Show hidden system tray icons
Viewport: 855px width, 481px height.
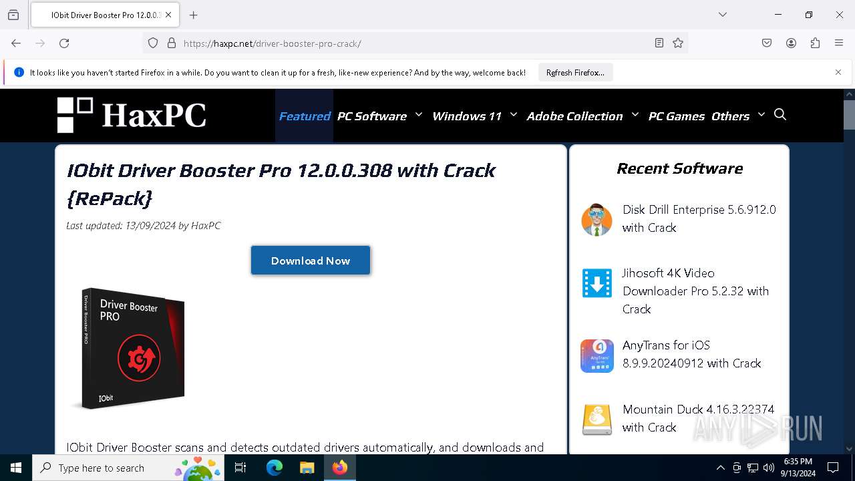point(720,468)
